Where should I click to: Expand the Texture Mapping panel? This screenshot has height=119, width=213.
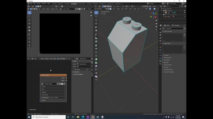coord(78,74)
